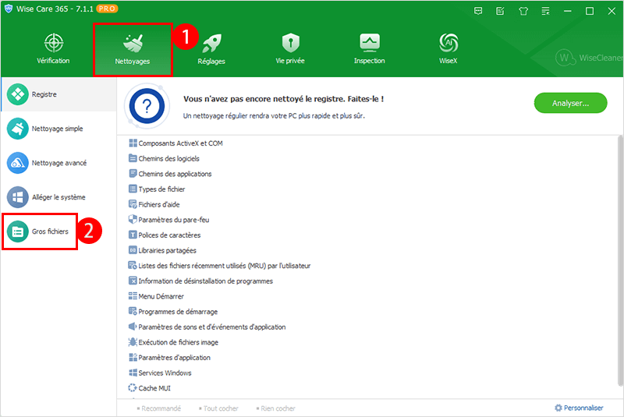624x417 pixels.
Task: Select the text Types de fichier
Action: click(x=162, y=189)
